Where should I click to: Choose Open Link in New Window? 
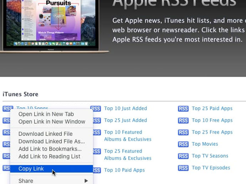point(52,121)
